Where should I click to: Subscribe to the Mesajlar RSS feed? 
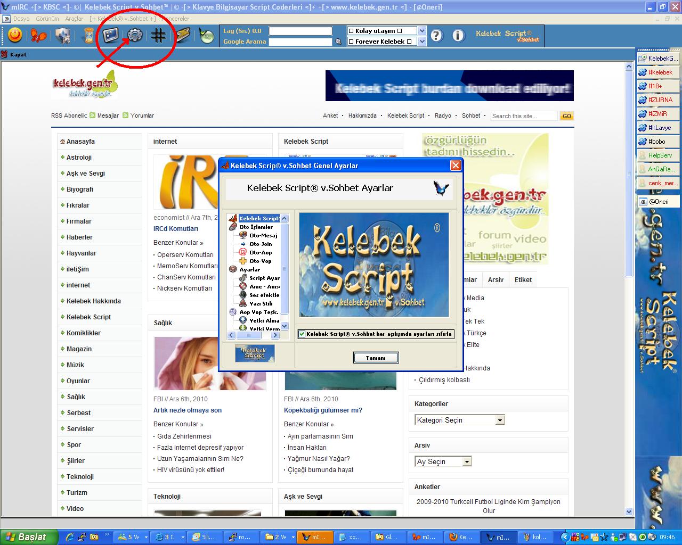pos(104,115)
